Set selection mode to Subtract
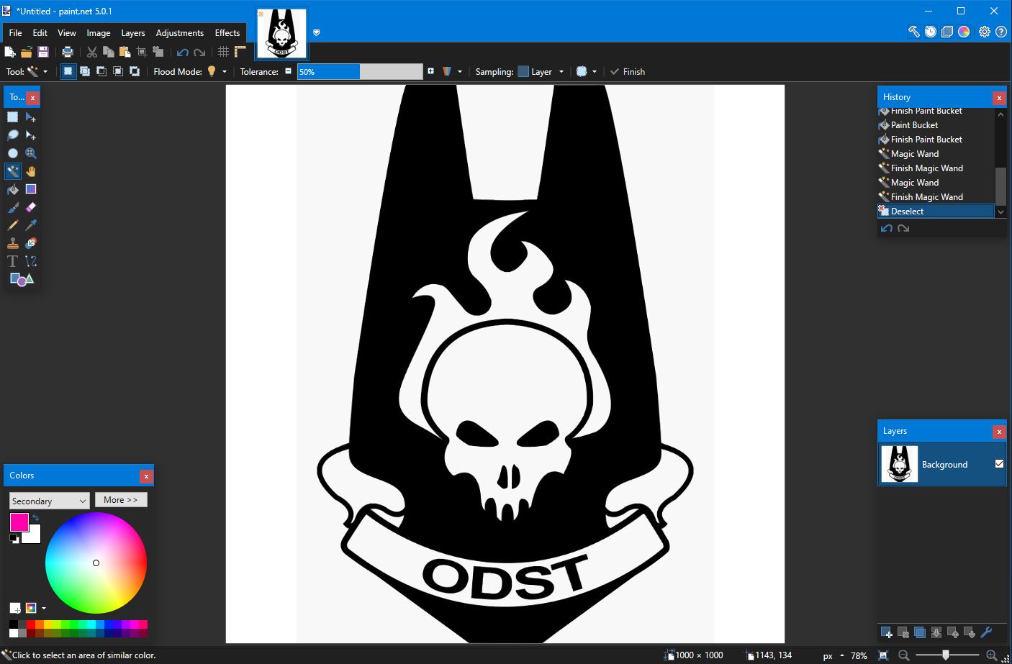The image size is (1012, 664). 101,71
